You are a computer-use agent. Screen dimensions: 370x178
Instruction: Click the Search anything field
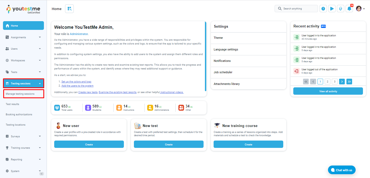(x=296, y=9)
